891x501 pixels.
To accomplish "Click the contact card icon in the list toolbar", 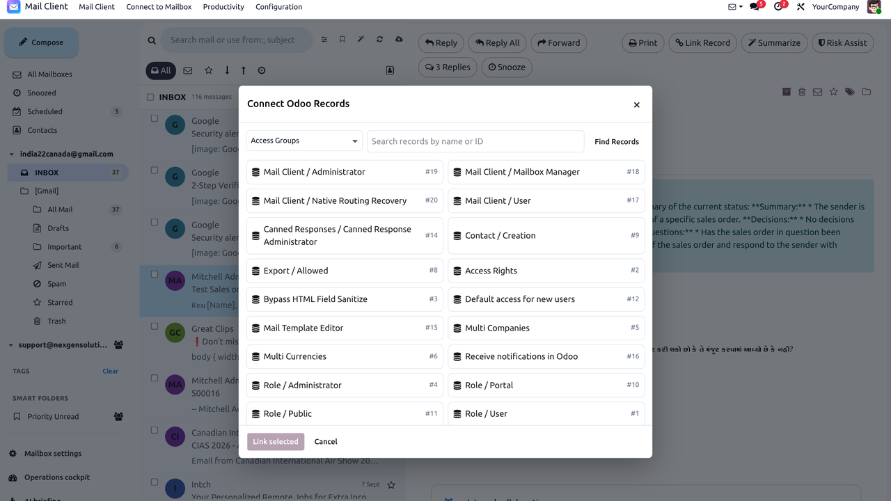I will (x=390, y=70).
